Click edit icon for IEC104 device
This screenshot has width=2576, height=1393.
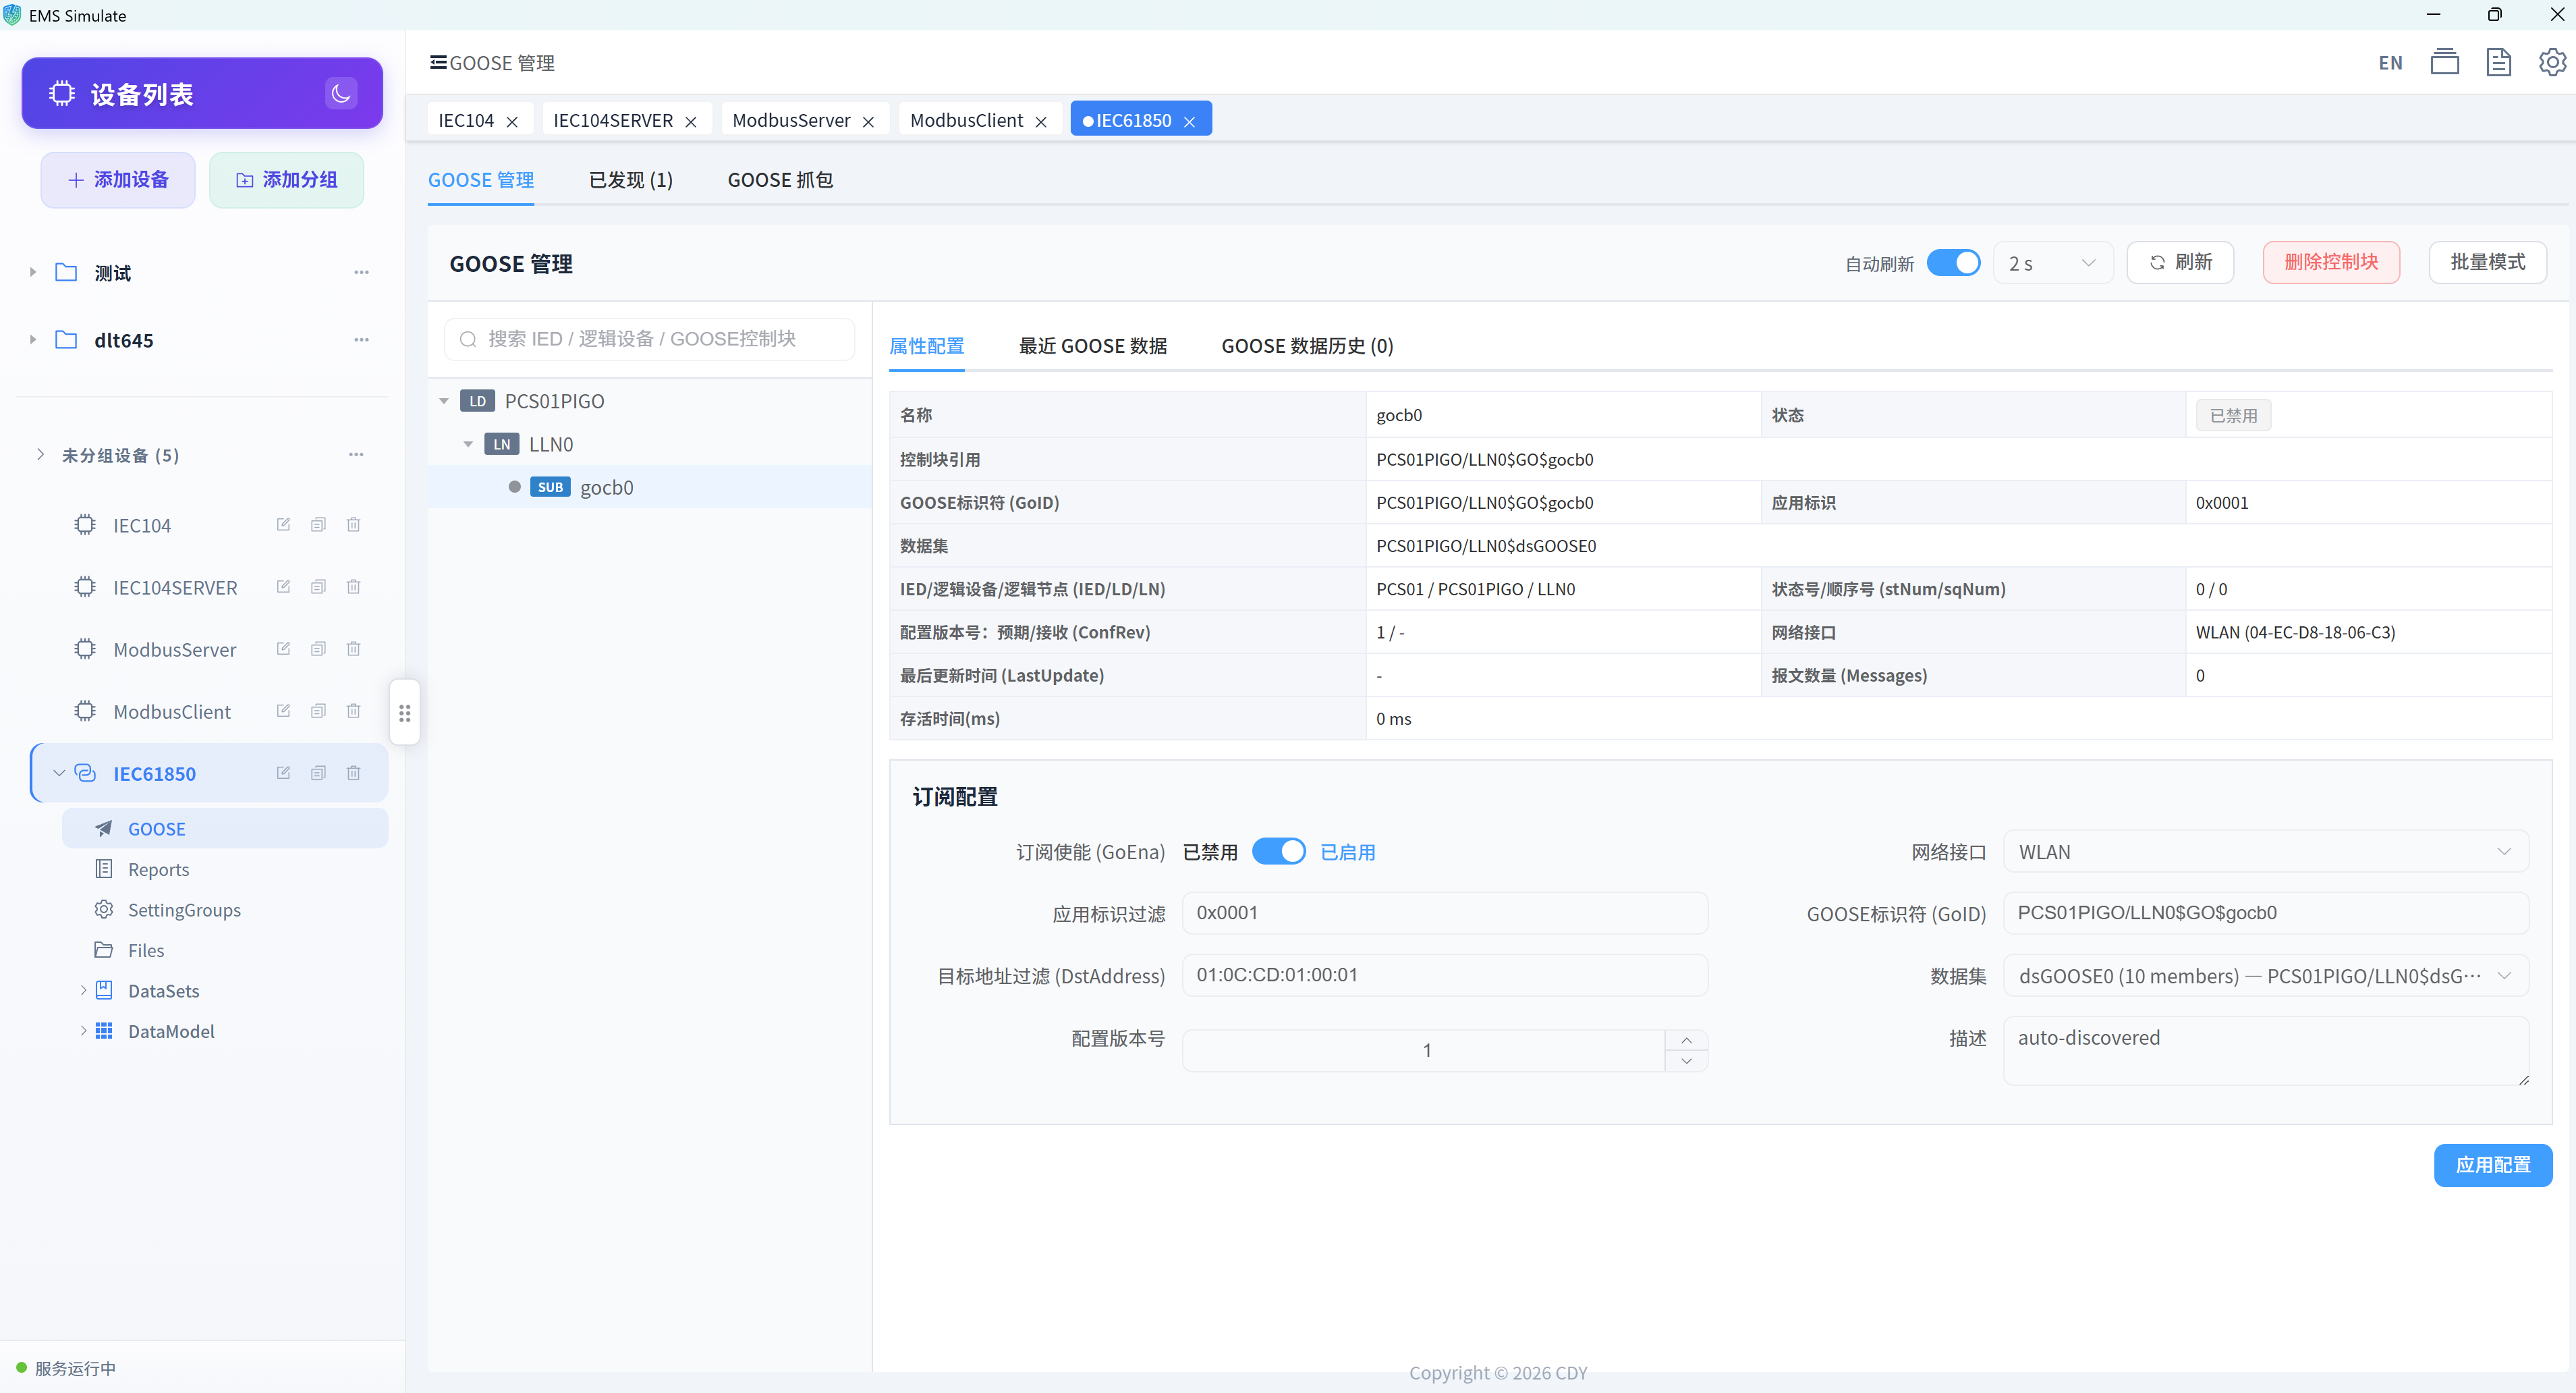pos(283,525)
